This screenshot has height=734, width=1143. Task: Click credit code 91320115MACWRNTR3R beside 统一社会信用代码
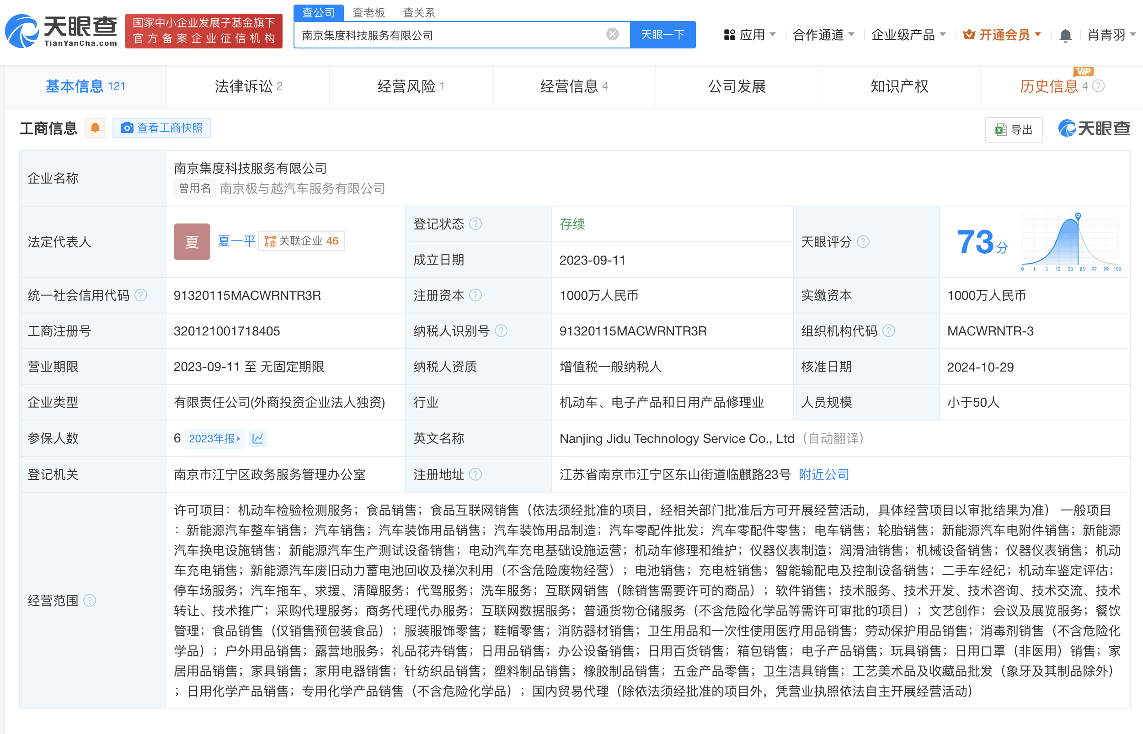(x=247, y=295)
